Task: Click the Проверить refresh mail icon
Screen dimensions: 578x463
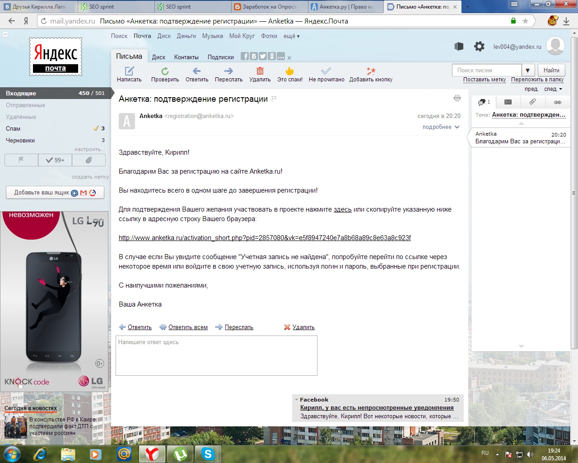Action: pos(165,71)
